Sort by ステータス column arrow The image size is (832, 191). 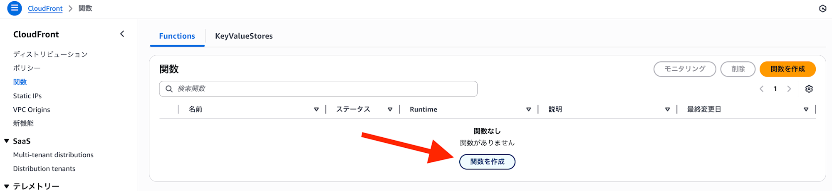(x=390, y=109)
